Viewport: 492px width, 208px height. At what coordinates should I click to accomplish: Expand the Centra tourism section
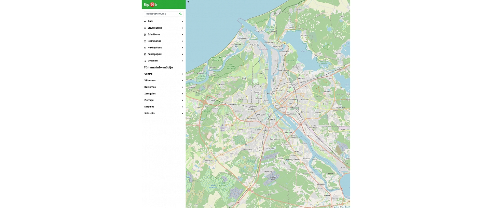click(x=182, y=74)
